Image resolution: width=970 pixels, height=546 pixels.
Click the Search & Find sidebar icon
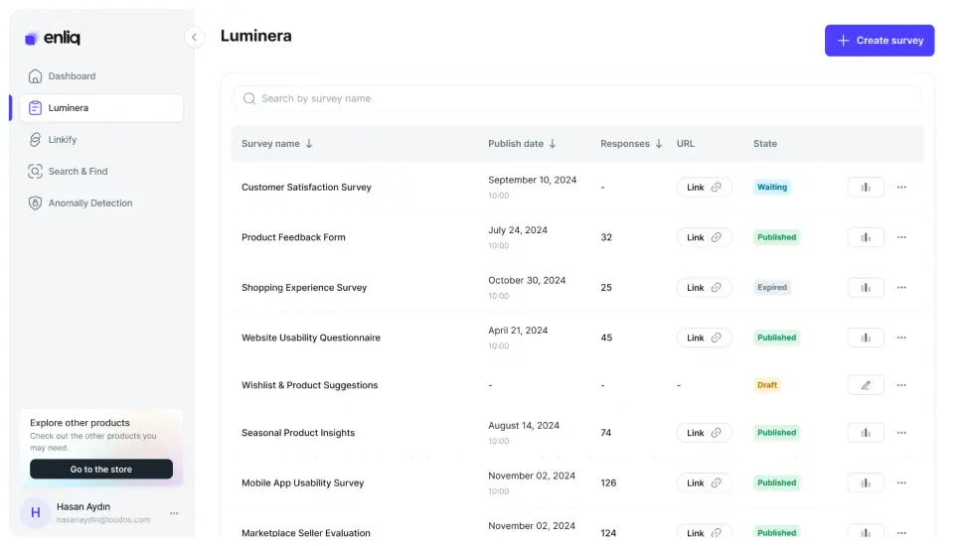click(x=36, y=172)
